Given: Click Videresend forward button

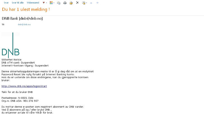Looking at the screenshot, I should (33, 3).
